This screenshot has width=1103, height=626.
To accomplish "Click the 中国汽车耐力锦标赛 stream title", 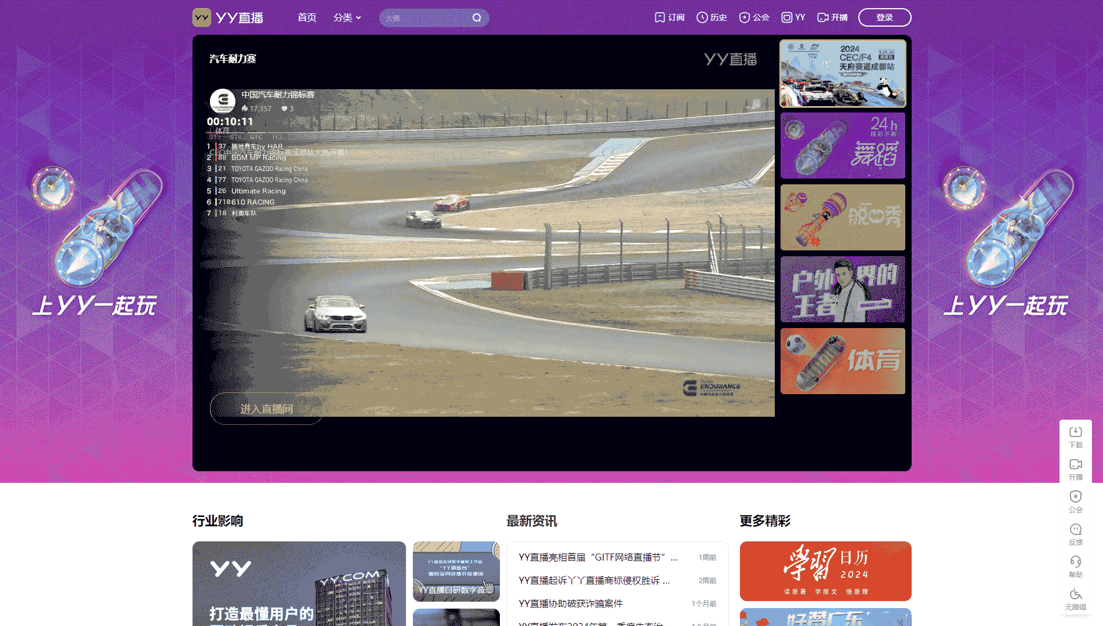I will coord(278,94).
